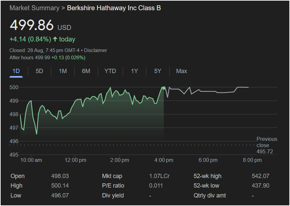Open the Disclaimer link
This screenshot has height=206, width=290.
click(96, 50)
